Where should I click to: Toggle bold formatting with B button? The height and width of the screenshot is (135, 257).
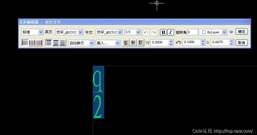pos(163,32)
